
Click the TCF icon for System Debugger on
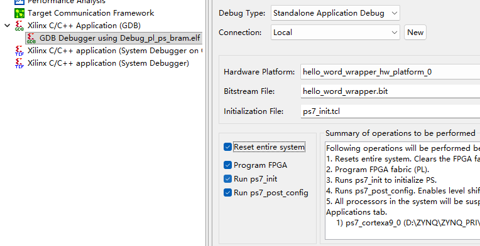point(19,51)
